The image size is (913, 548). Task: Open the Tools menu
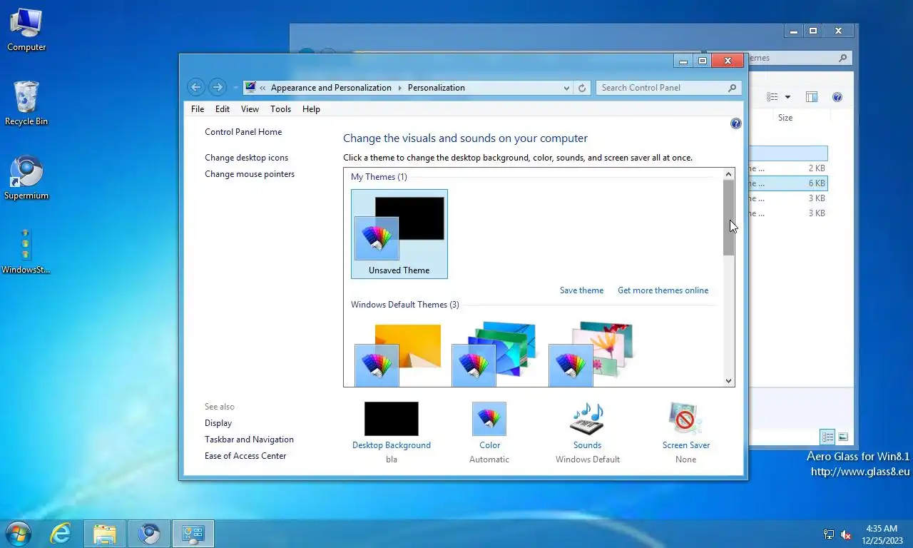[x=280, y=109]
